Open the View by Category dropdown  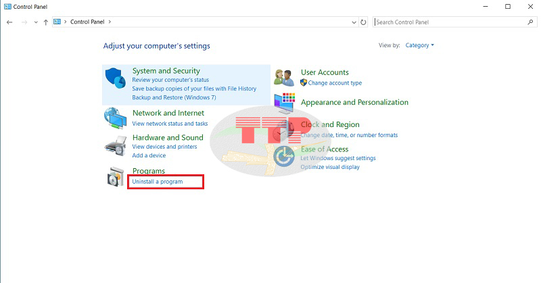419,45
